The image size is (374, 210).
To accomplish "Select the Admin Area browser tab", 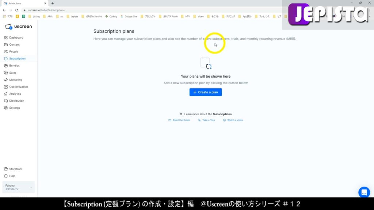I will point(24,3).
